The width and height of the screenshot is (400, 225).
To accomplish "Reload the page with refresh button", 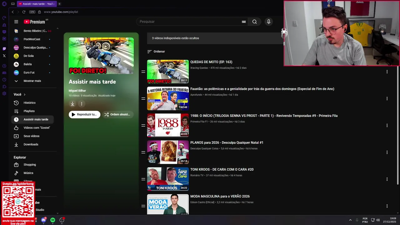I will (x=24, y=12).
